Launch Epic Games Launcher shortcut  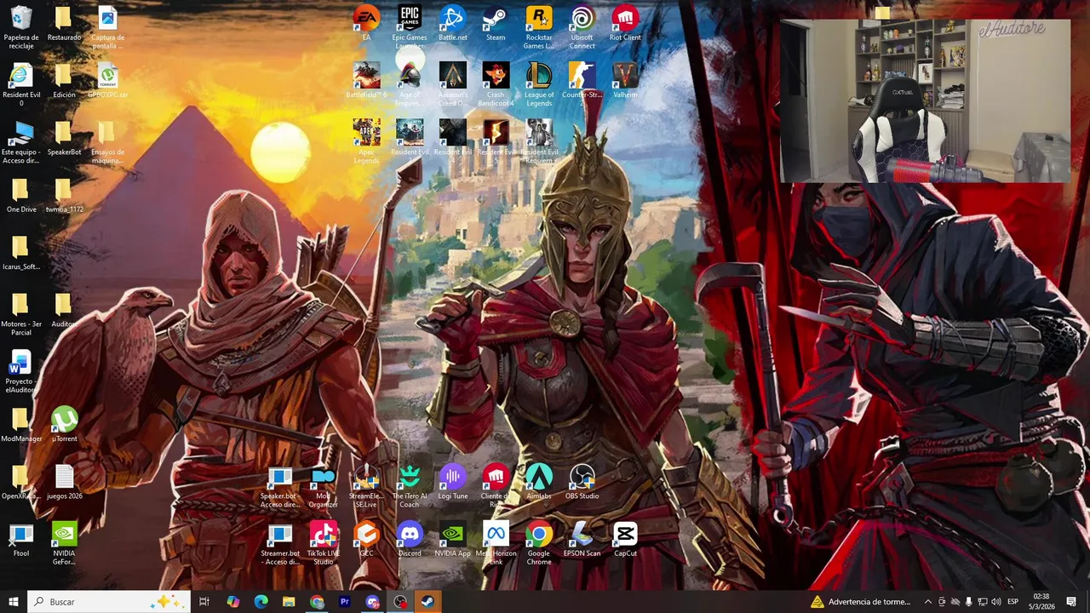(x=410, y=27)
